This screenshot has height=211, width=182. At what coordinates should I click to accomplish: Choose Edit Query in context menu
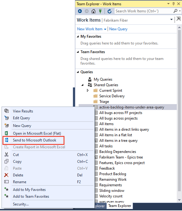(21, 118)
